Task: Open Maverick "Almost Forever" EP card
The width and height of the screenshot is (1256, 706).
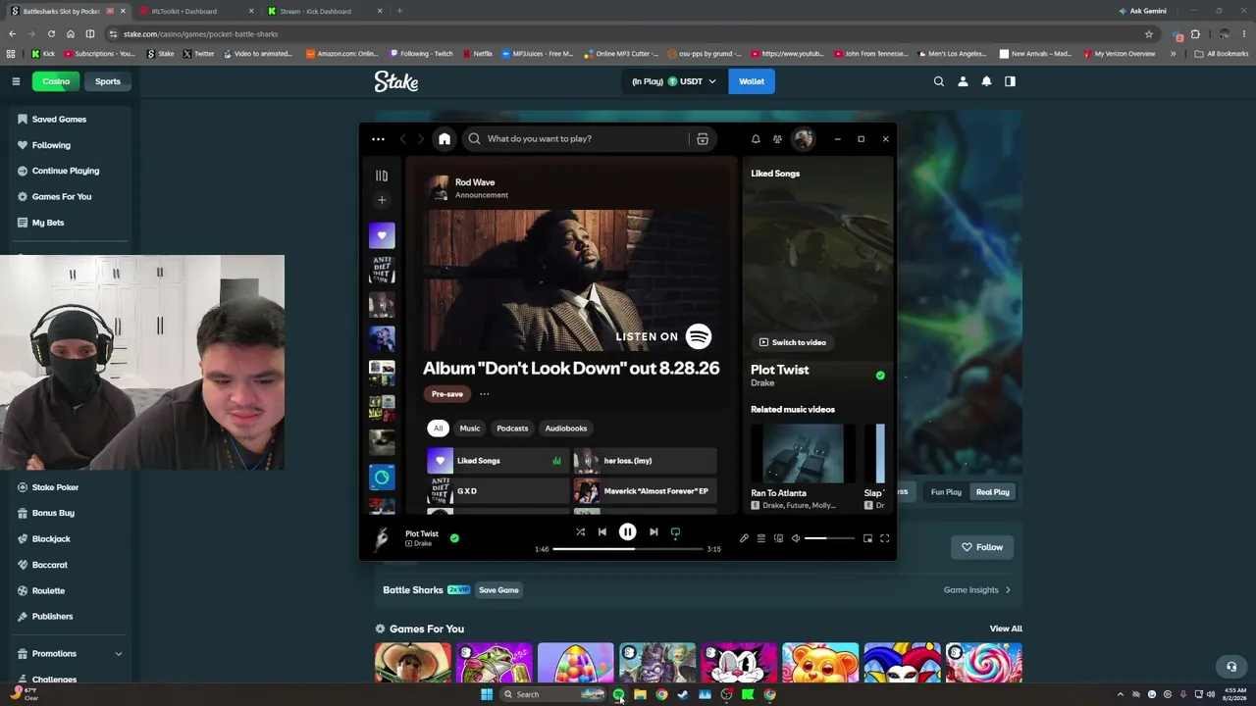Action: (645, 491)
